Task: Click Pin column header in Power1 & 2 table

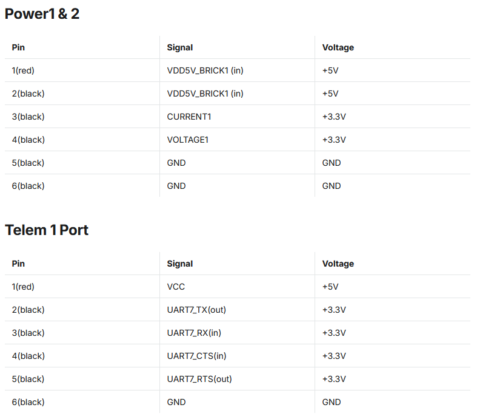Action: coord(18,47)
